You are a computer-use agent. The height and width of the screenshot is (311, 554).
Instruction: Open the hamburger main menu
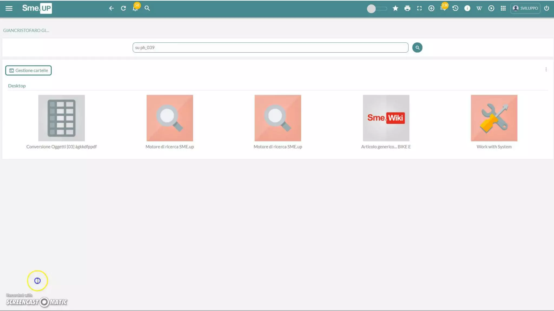point(9,8)
